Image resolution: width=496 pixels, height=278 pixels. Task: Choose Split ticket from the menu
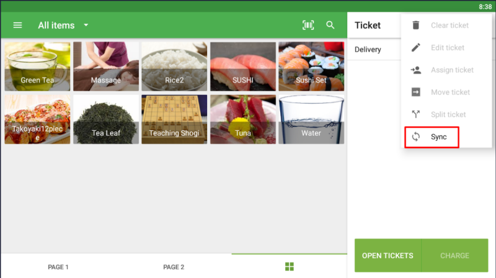[448, 115]
